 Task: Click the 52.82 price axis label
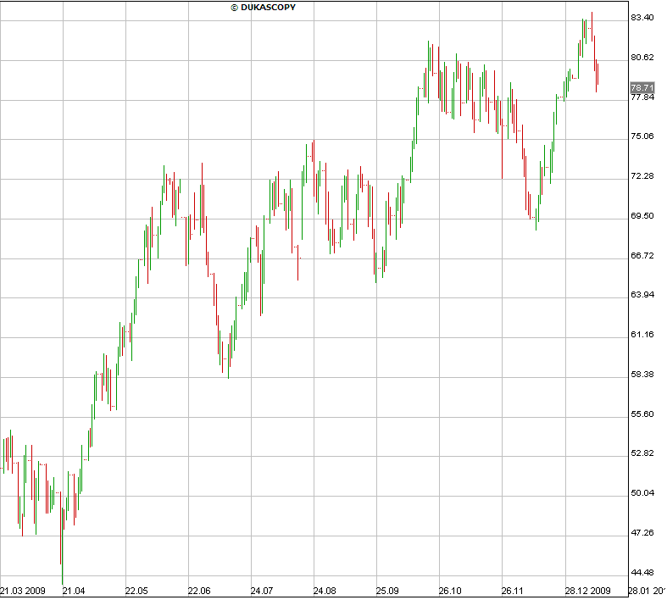click(x=642, y=453)
